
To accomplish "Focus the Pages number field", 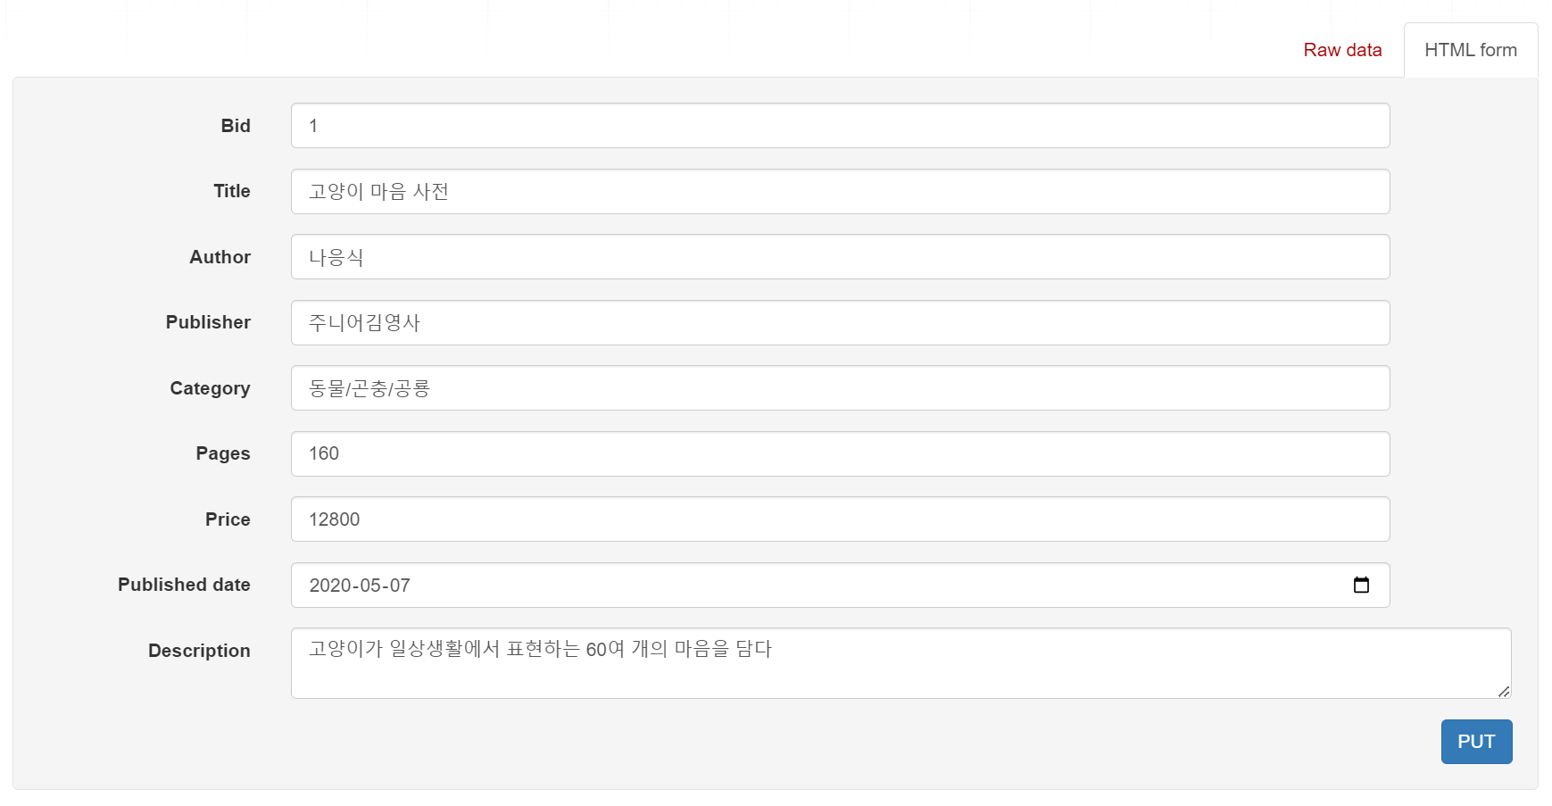I will [x=840, y=453].
